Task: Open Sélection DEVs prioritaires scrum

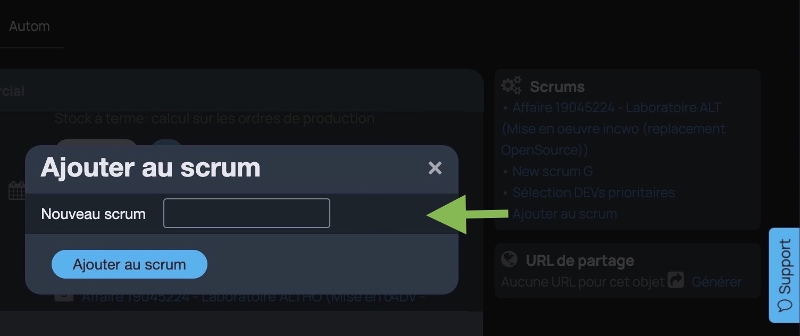Action: (x=594, y=192)
